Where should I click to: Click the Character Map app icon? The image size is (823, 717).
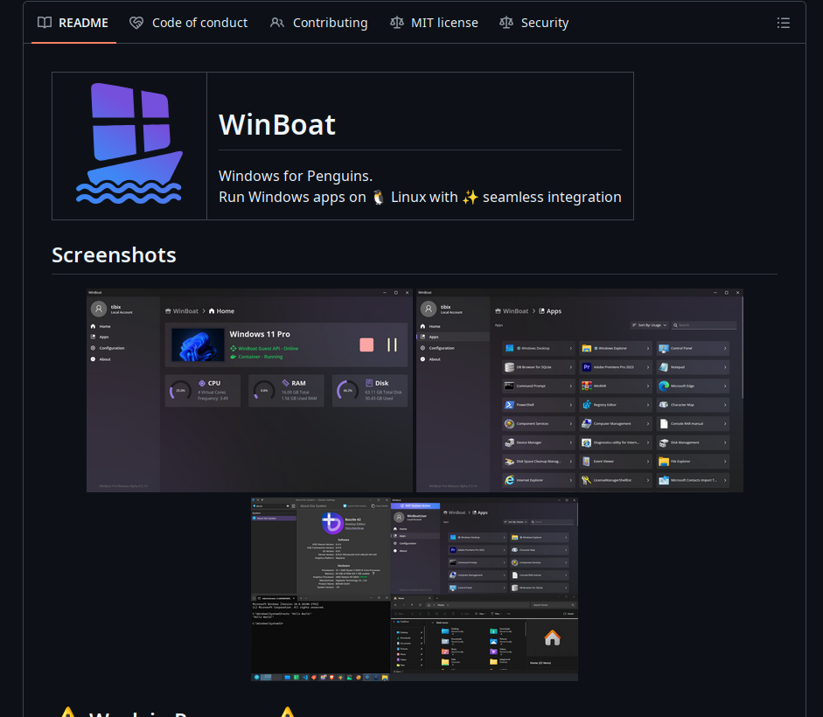tap(664, 405)
